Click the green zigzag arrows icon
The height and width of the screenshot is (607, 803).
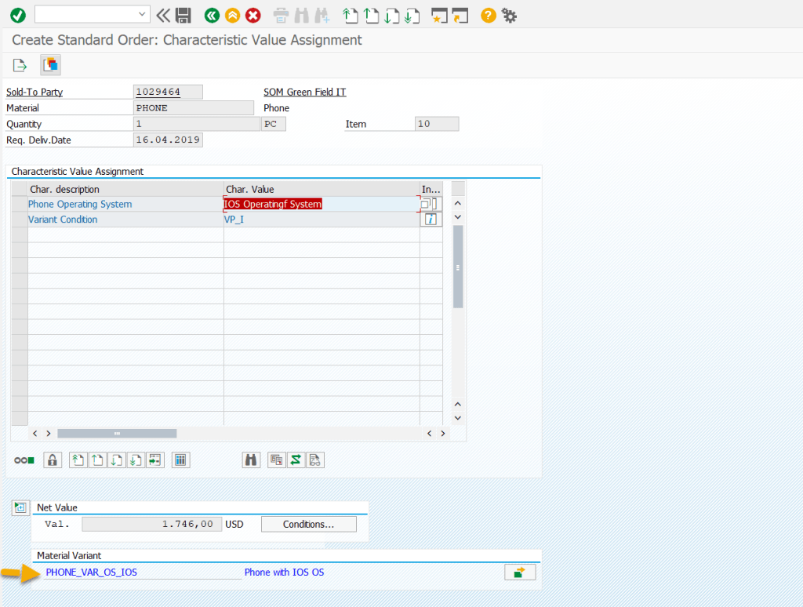[x=296, y=460]
